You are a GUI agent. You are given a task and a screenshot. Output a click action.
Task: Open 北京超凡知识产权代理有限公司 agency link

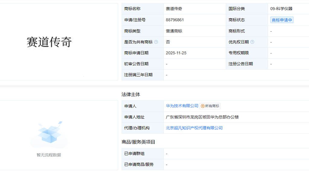[x=194, y=128]
